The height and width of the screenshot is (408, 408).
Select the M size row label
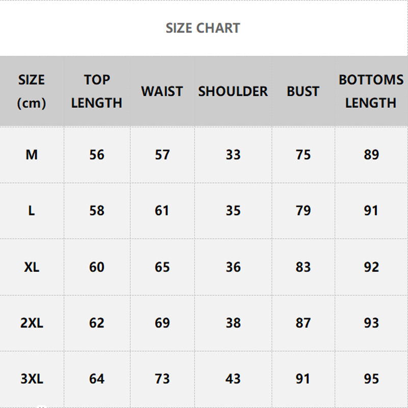point(32,155)
